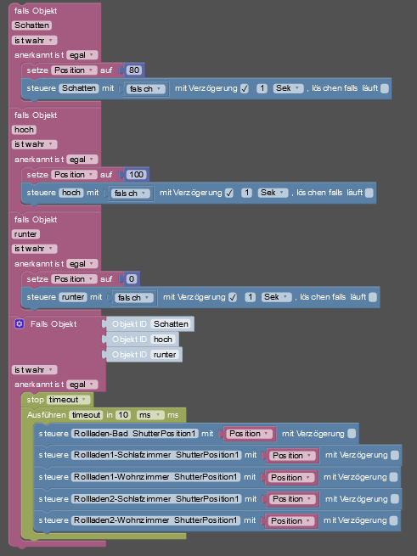The width and height of the screenshot is (417, 556).
Task: Open Position dropdown in Rollladen2-Wohnzimmer row
Action: (291, 521)
